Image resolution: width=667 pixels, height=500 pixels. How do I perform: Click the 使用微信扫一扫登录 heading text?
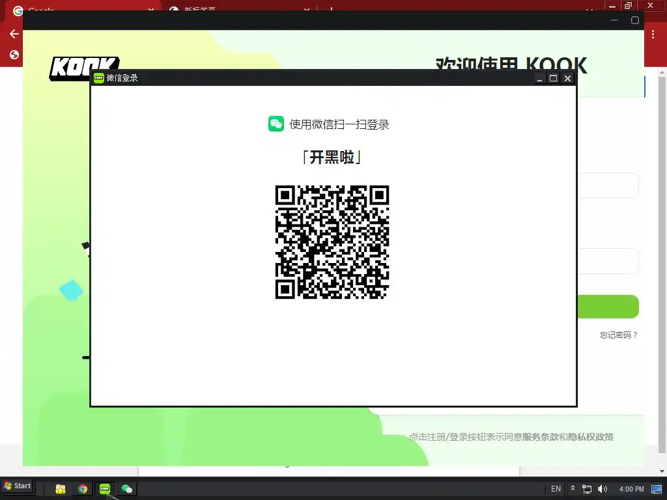point(339,124)
